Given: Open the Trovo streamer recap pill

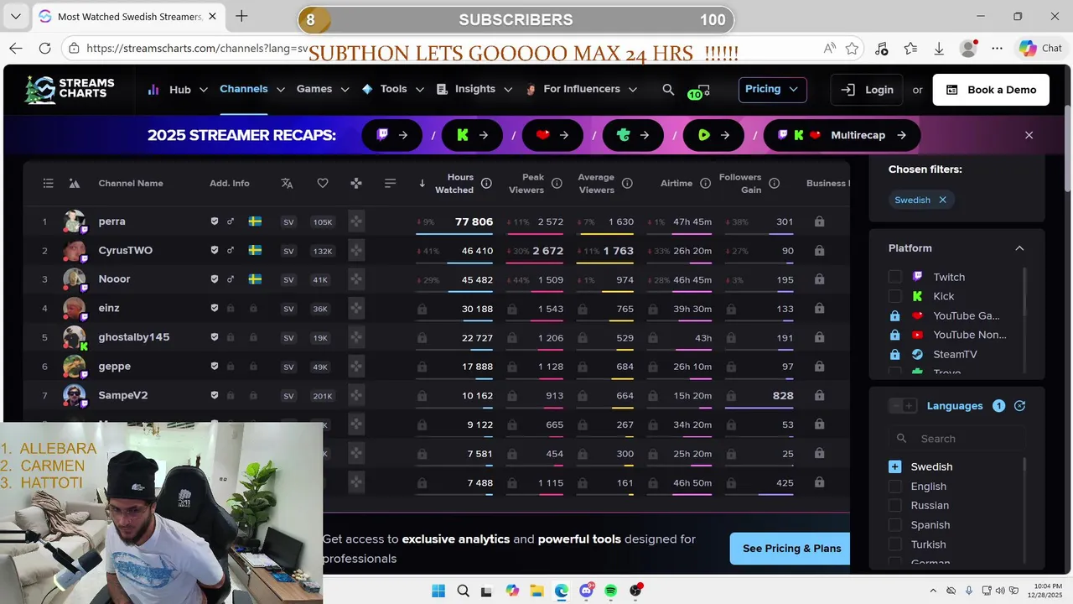Looking at the screenshot, I should coord(633,135).
